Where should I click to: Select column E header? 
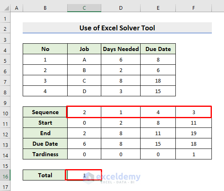pos(158,8)
